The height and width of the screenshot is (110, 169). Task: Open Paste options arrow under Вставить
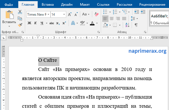point(9,27)
